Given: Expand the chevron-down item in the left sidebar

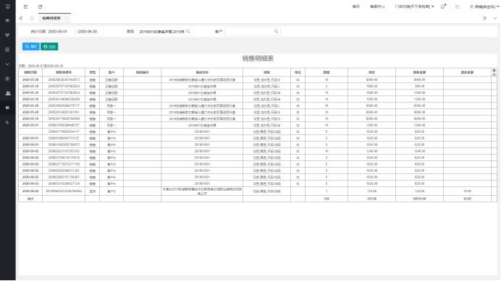Looking at the screenshot, I should [8, 64].
